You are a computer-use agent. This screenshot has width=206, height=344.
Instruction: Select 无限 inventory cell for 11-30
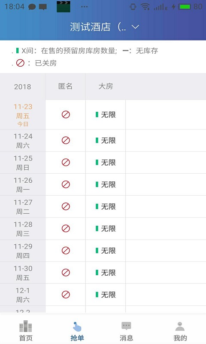(106, 273)
